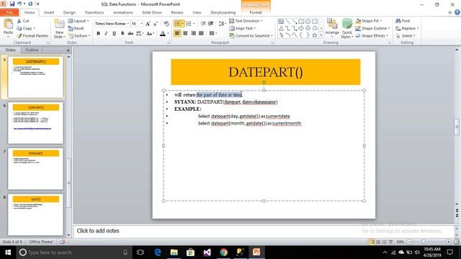Image resolution: width=461 pixels, height=259 pixels.
Task: Open the font color dropdown arrow
Action: (168, 34)
